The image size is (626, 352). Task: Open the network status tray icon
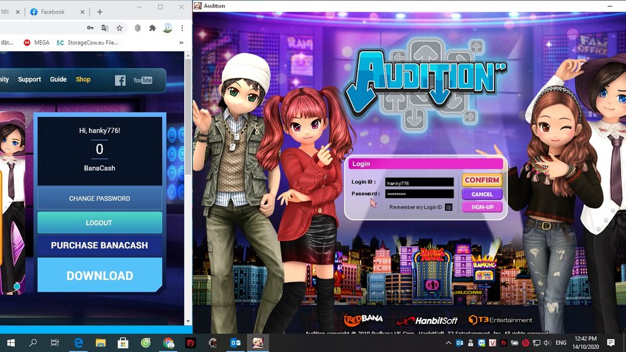pos(537,342)
